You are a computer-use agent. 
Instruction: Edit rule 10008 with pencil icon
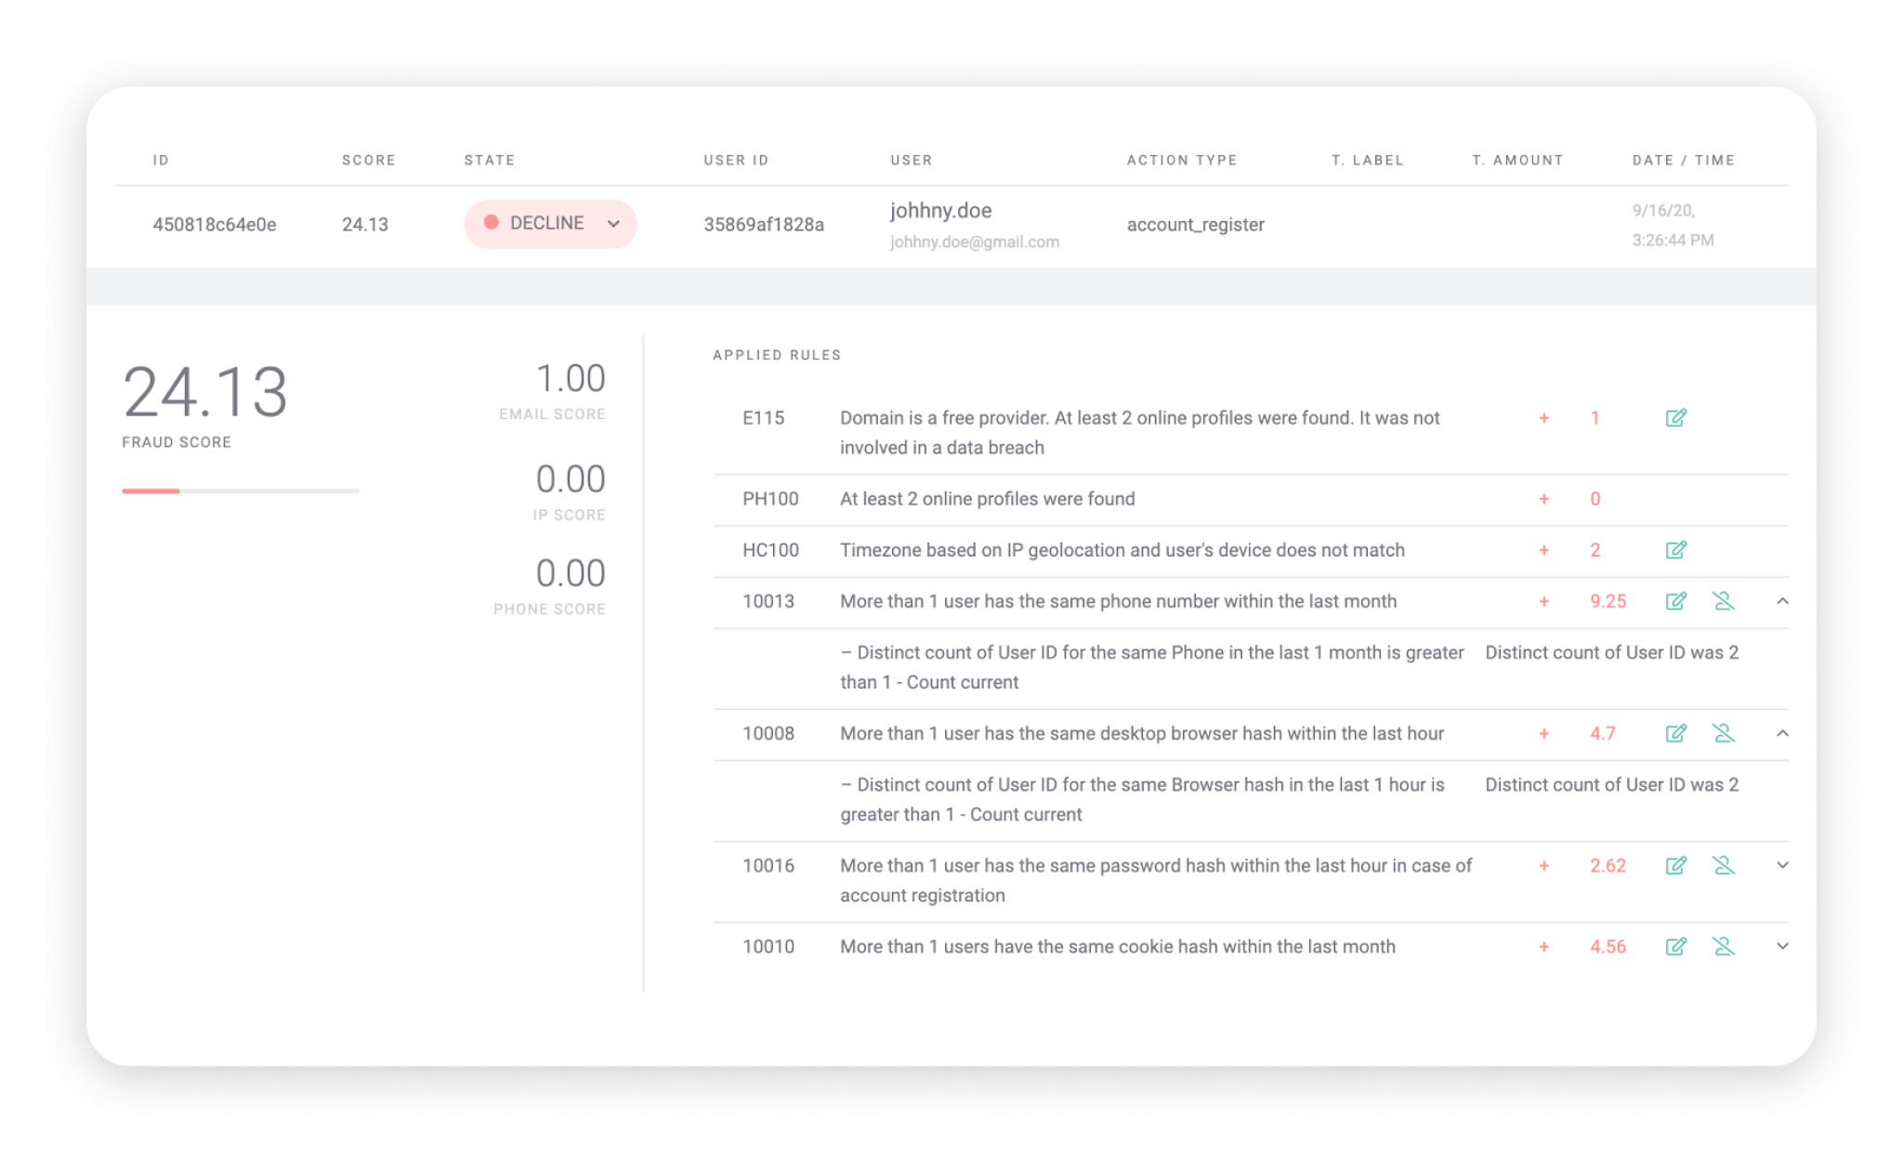coord(1675,733)
